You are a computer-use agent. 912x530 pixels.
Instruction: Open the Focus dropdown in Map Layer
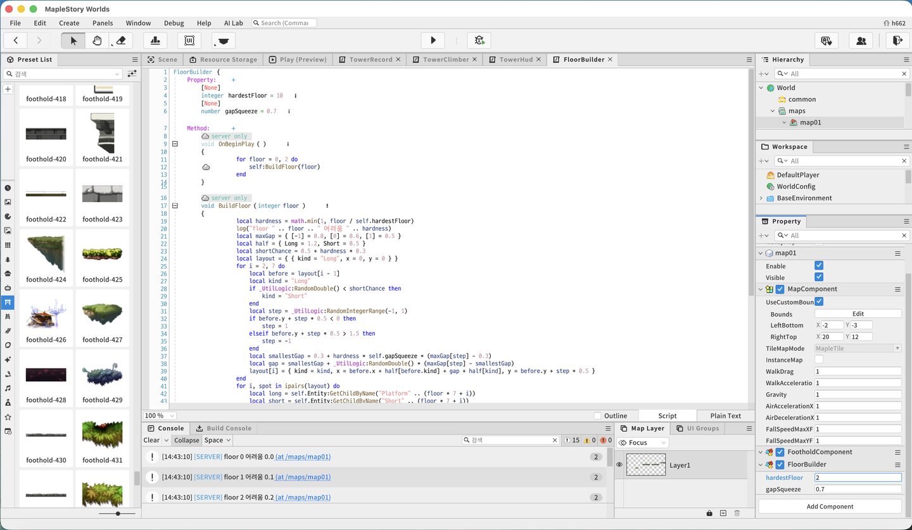click(x=642, y=443)
